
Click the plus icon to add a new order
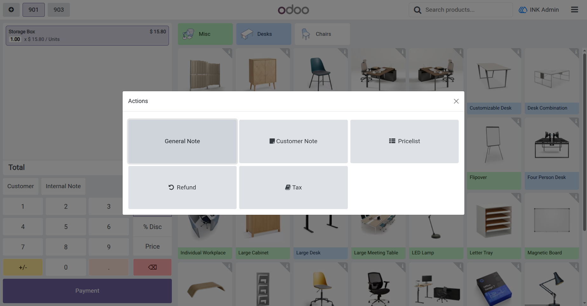pos(11,10)
